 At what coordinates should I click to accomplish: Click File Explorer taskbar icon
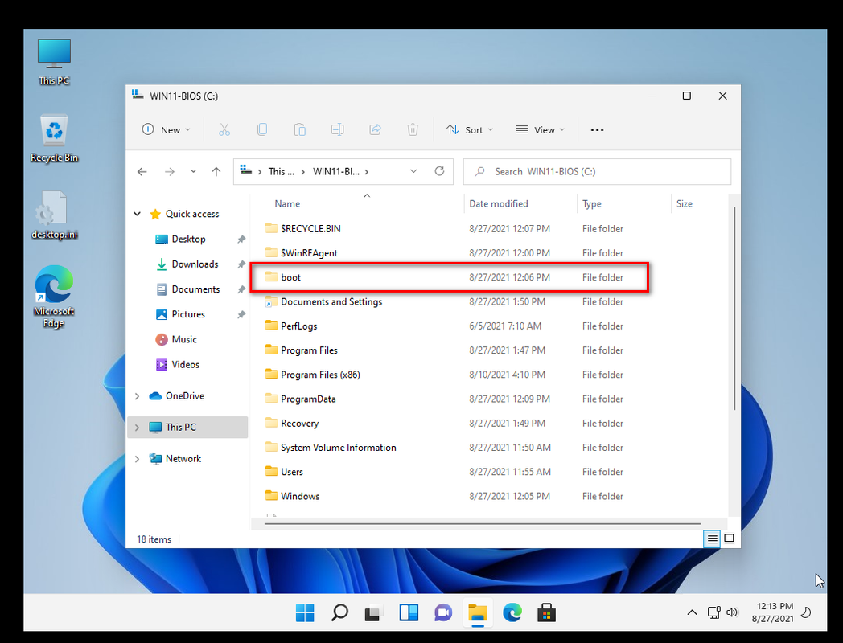click(x=478, y=612)
